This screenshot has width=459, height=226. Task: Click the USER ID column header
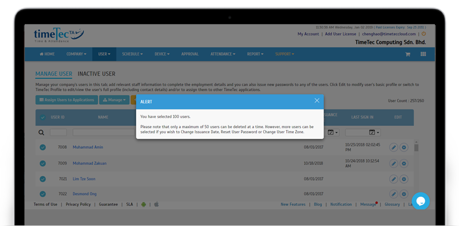click(x=58, y=117)
